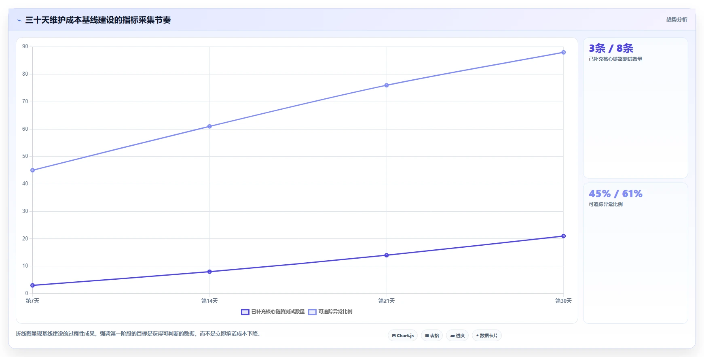Click the panel title 三十天维护成本基线建设的指标采集节奏
704x357 pixels.
pyautogui.click(x=98, y=20)
